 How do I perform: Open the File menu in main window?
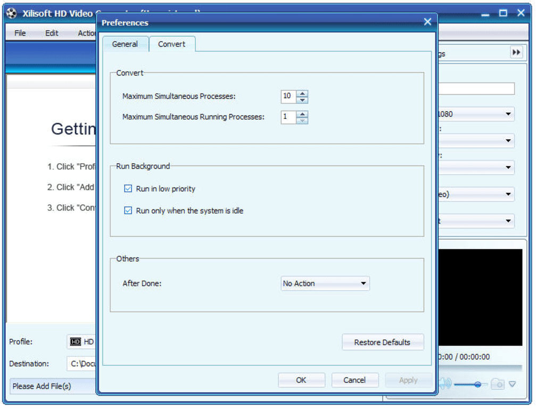(20, 33)
